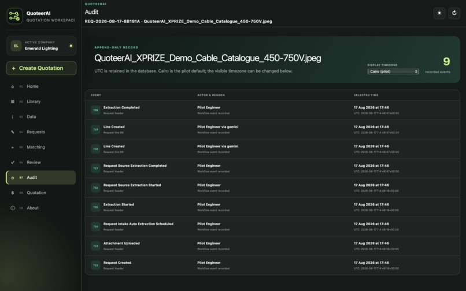466x291 pixels.
Task: Open the Active Company Emerald Lighting switcher
Action: [x=41, y=46]
